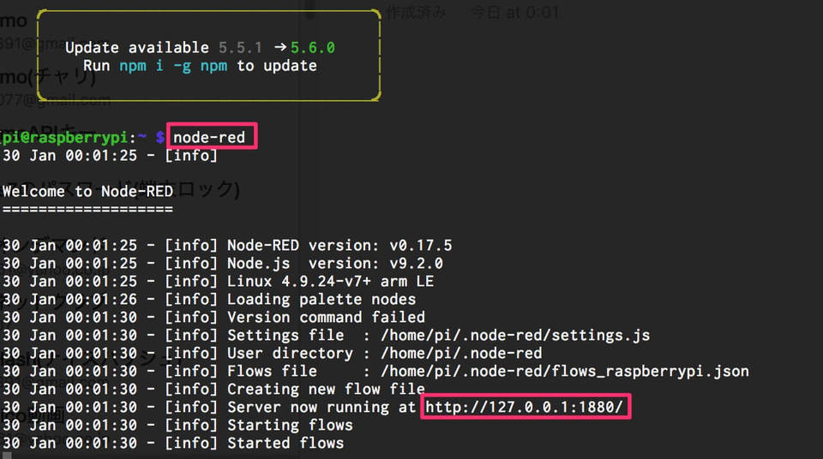The height and width of the screenshot is (459, 823).
Task: Click the green 5.6.0 version number
Action: tap(312, 48)
